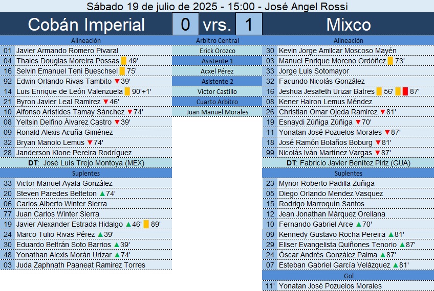Click the red arrow next to Esnaydi Zúñiga Zúñiga

point(358,122)
